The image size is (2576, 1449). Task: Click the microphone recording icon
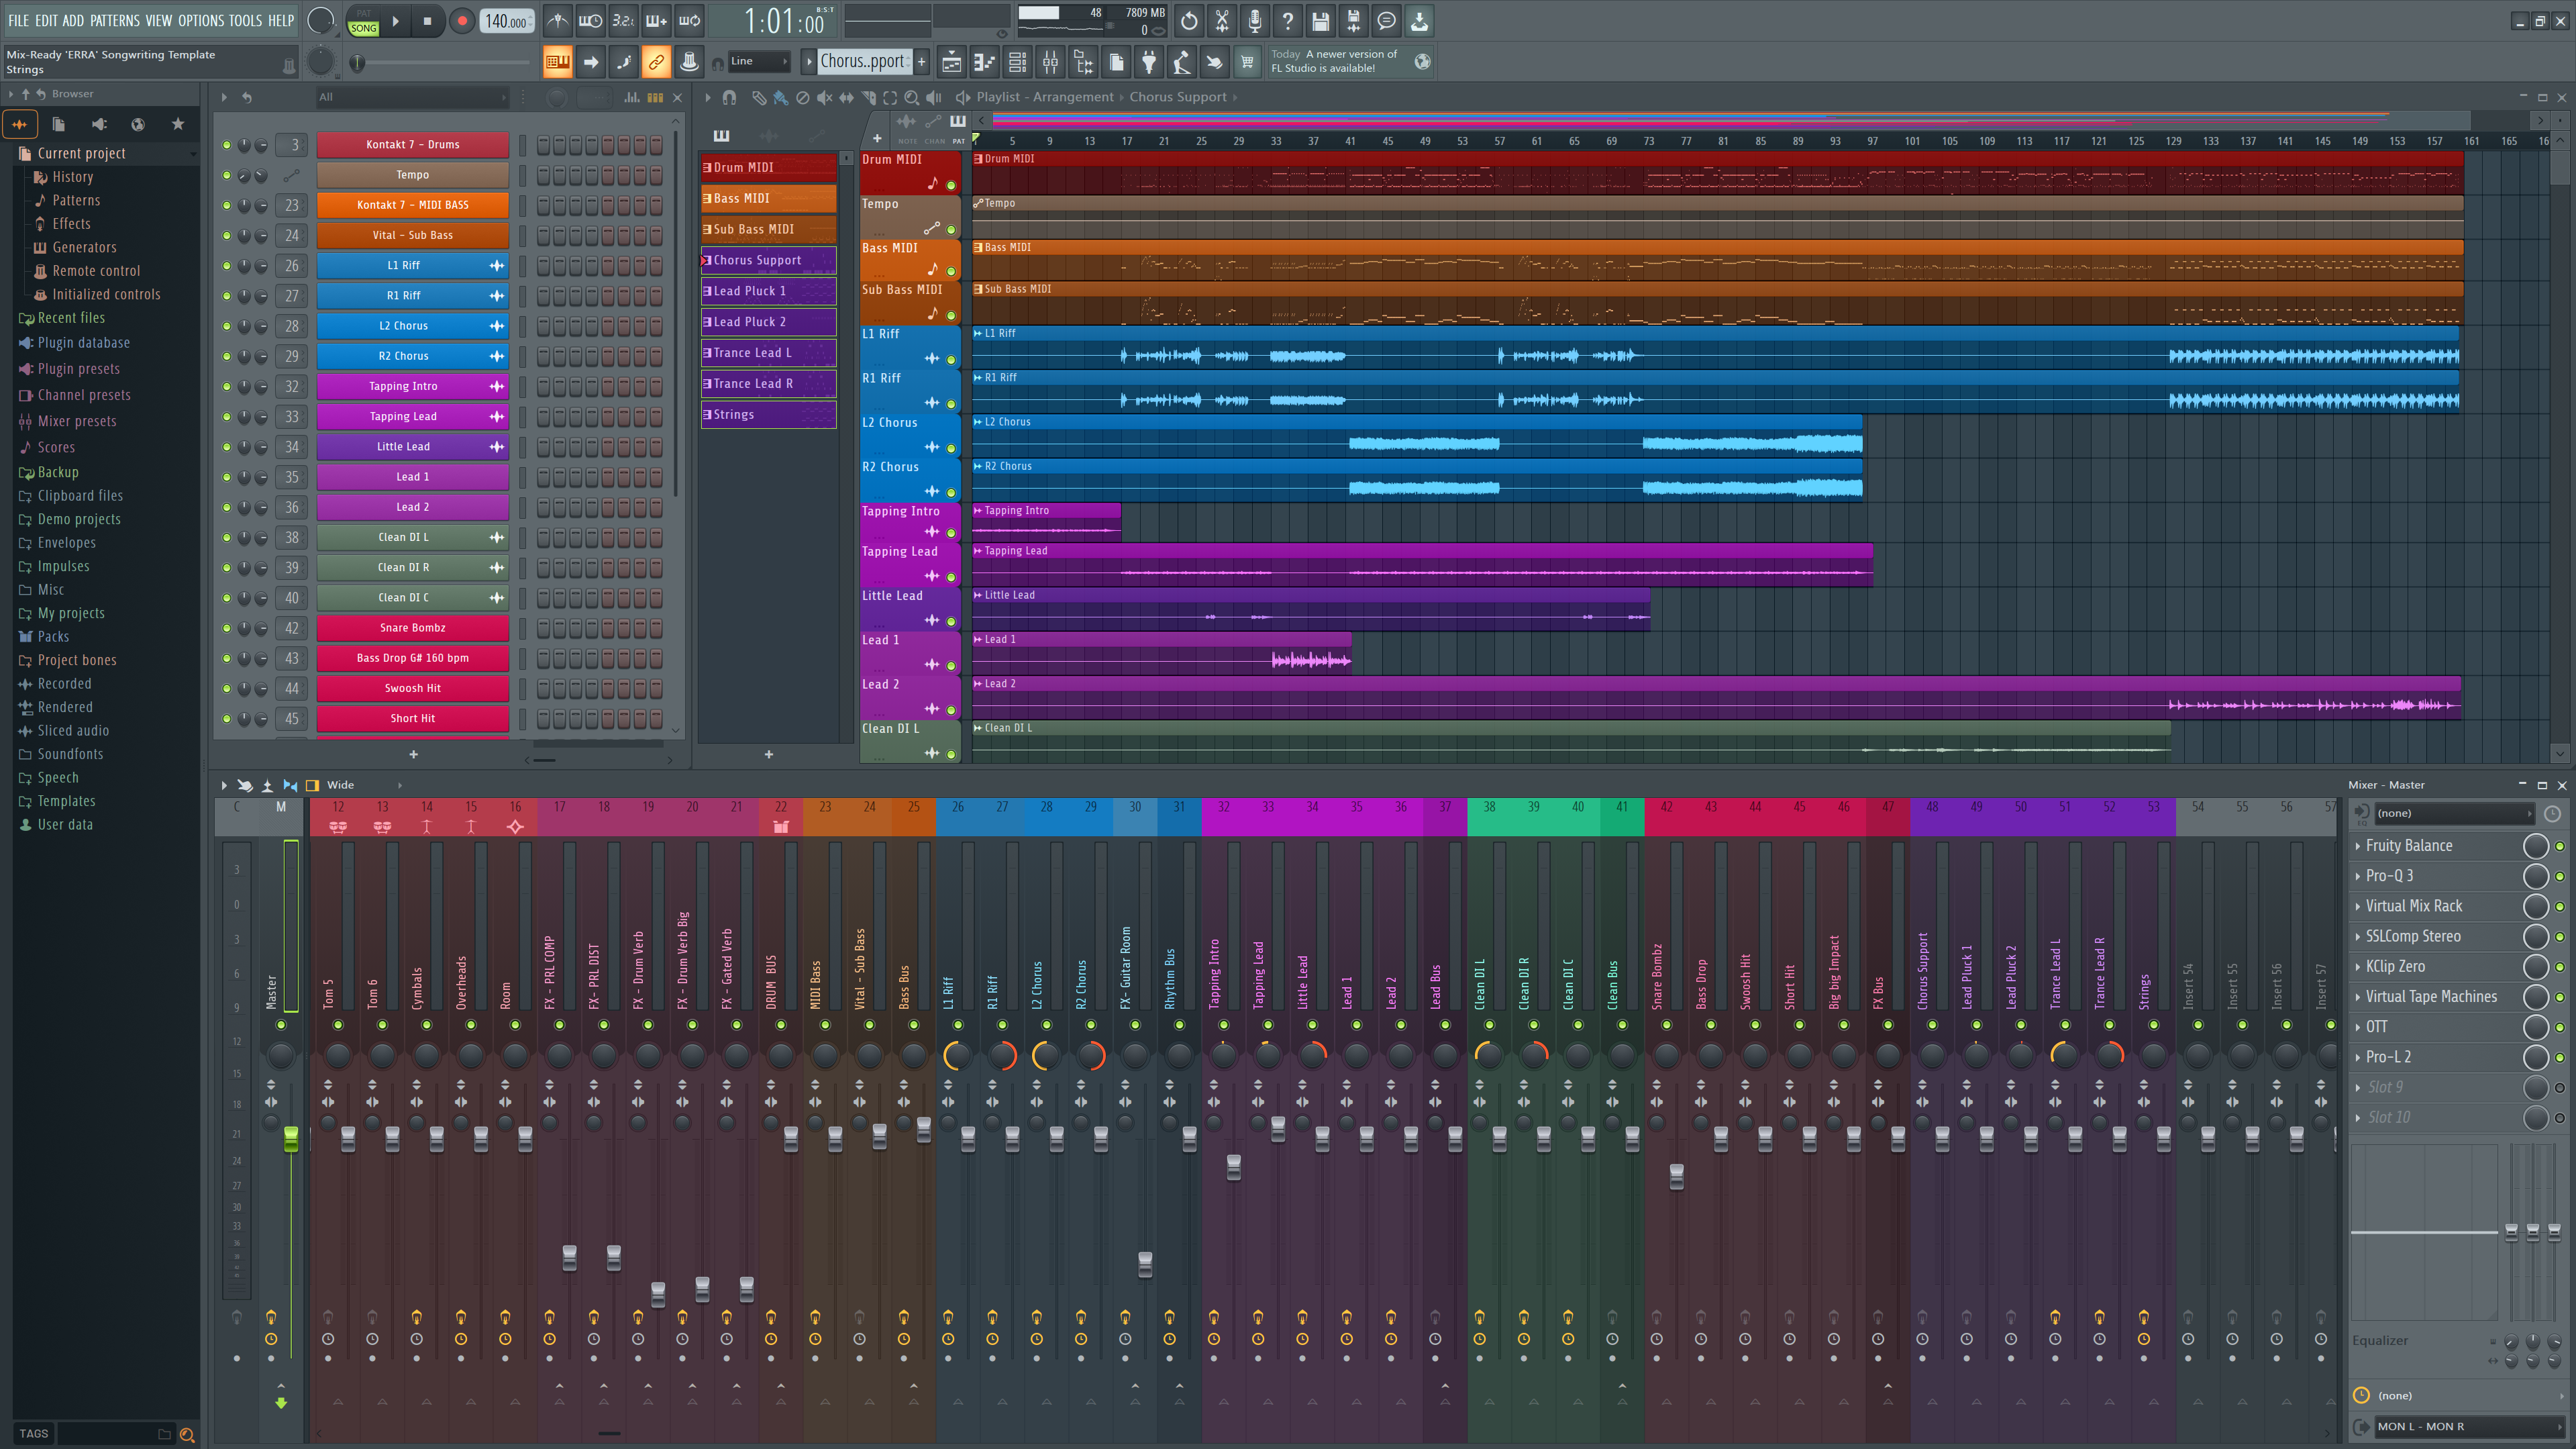(x=1254, y=21)
